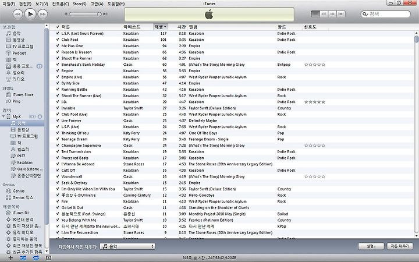The height and width of the screenshot is (262, 419).
Task: Select the grid view button
Action: 332,13
